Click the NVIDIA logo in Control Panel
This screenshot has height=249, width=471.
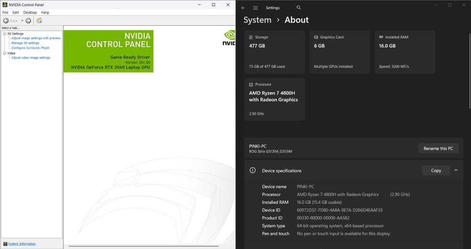[x=229, y=38]
